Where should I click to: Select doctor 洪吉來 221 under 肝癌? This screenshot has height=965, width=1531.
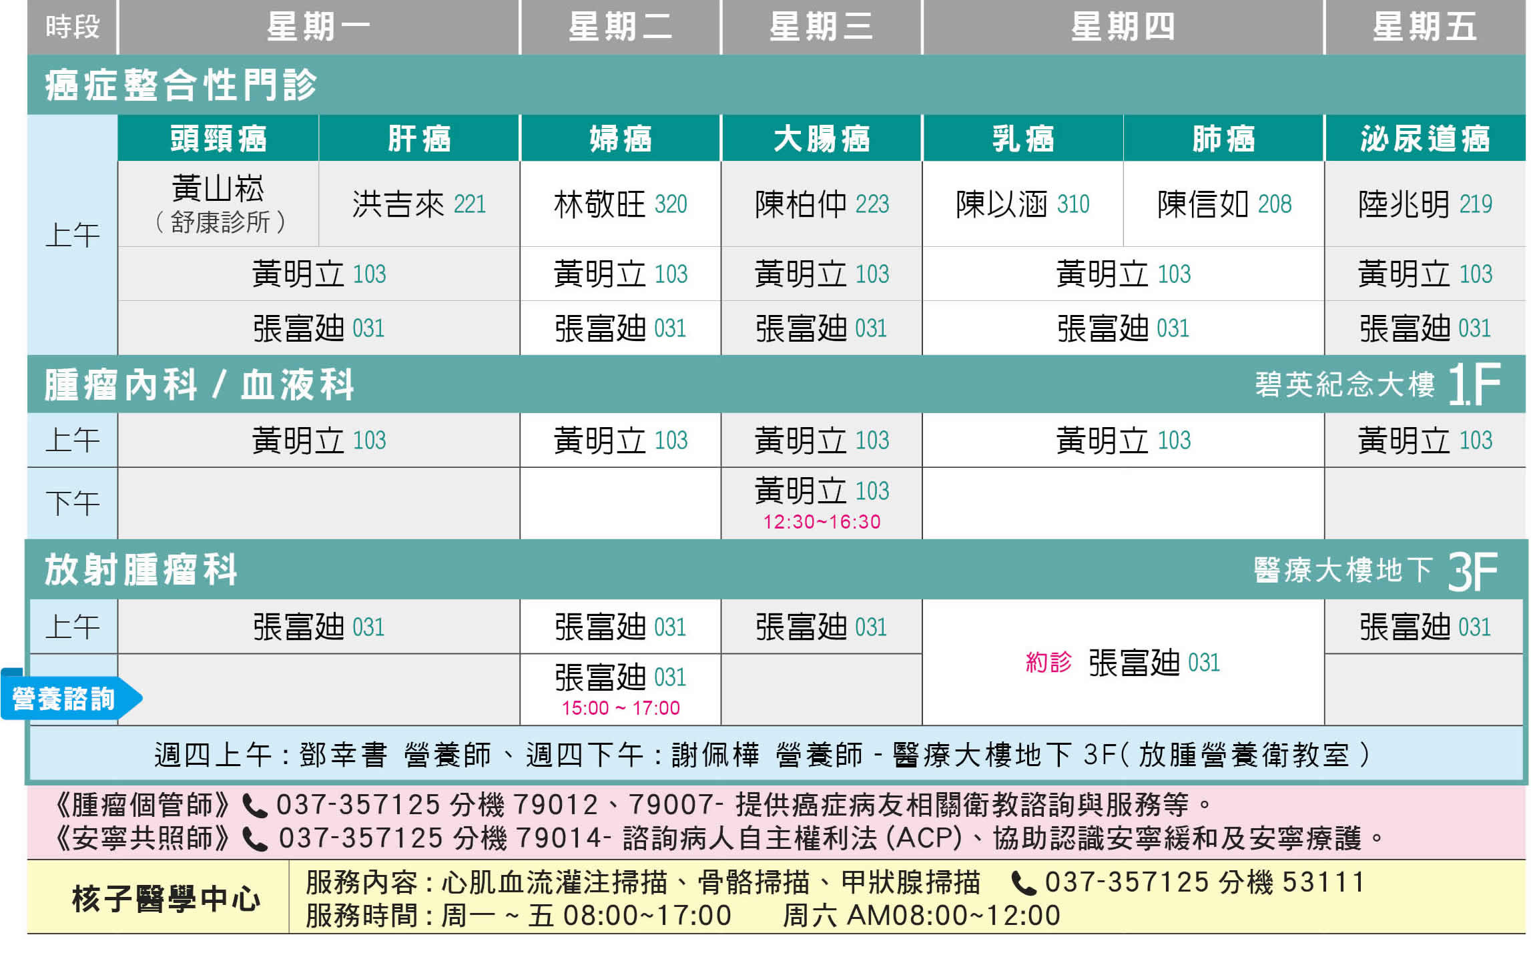(418, 204)
